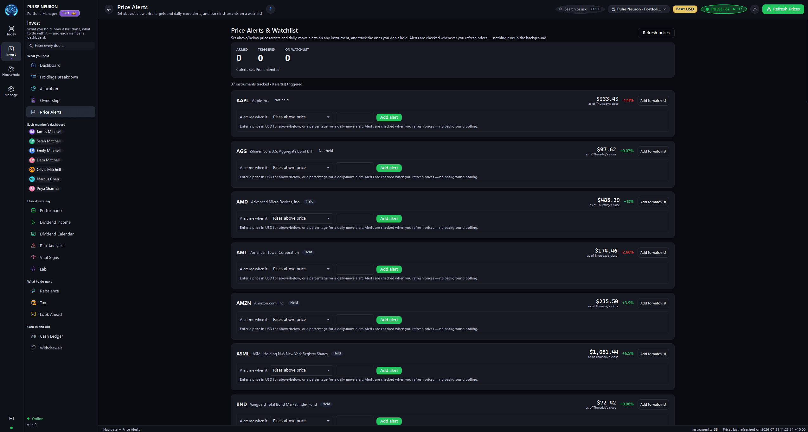The height and width of the screenshot is (432, 808).
Task: Open the help question mark icon
Action: (x=270, y=9)
